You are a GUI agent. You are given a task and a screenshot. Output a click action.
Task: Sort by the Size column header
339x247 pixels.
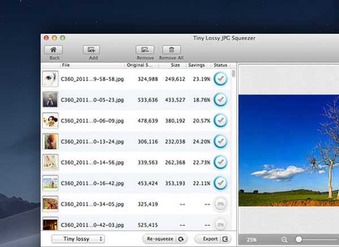click(x=175, y=65)
